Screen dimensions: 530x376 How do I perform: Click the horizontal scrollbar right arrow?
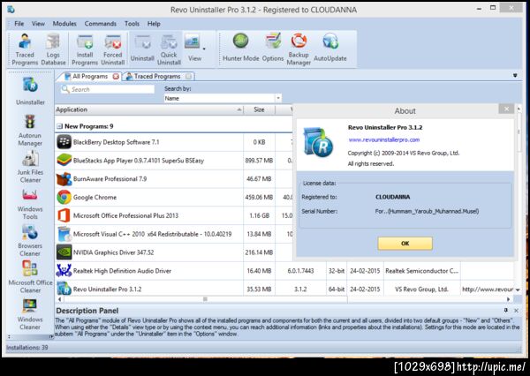tap(508, 299)
